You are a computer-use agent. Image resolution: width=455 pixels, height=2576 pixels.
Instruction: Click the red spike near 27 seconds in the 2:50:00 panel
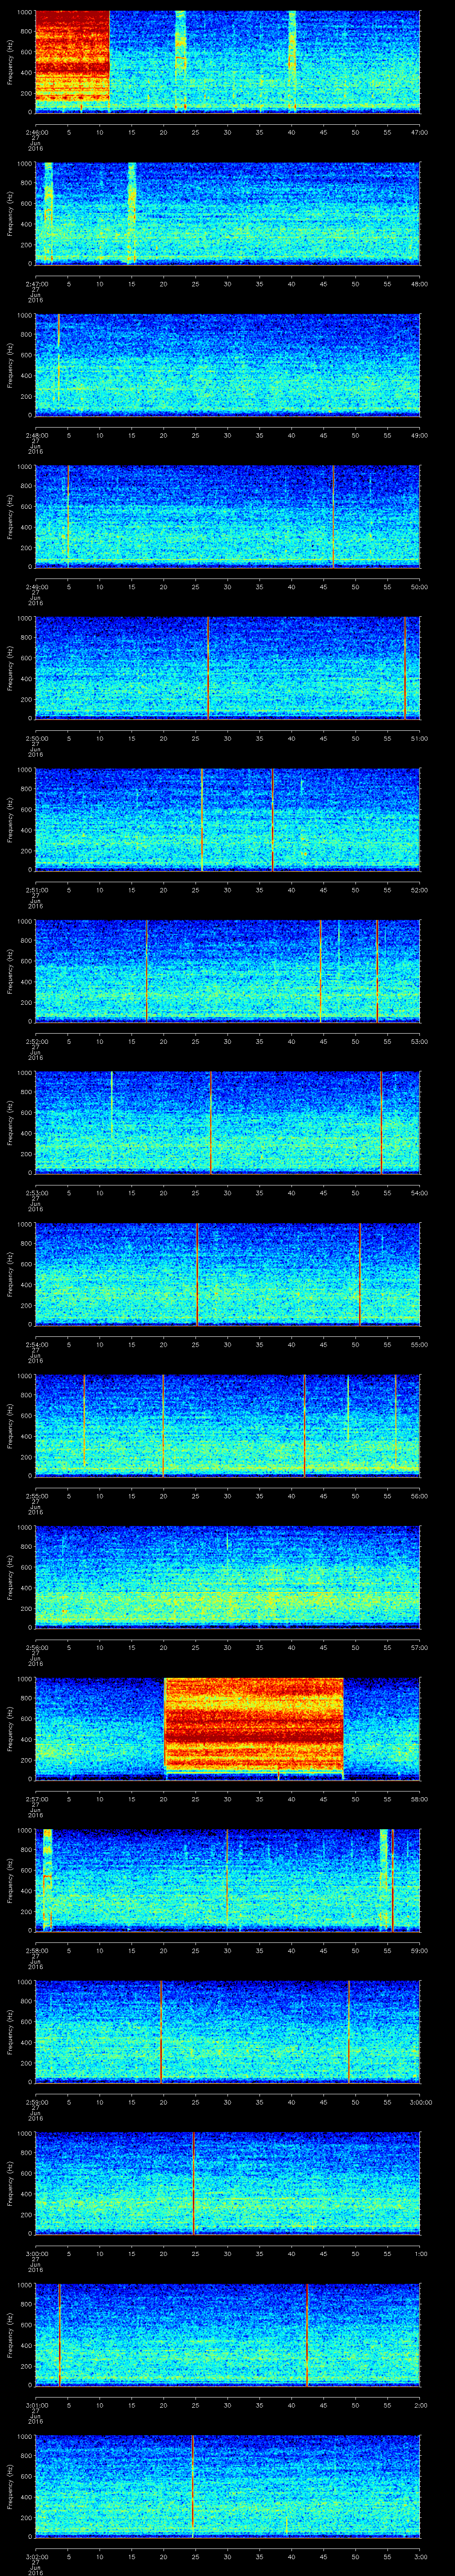click(208, 668)
